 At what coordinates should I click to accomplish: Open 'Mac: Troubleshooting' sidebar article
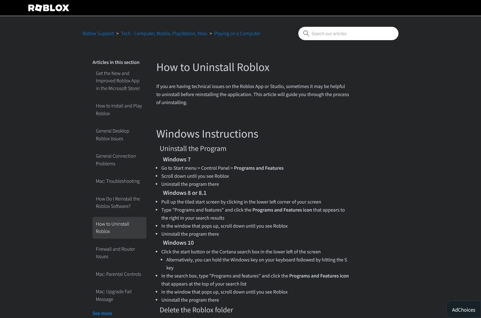[x=118, y=181]
